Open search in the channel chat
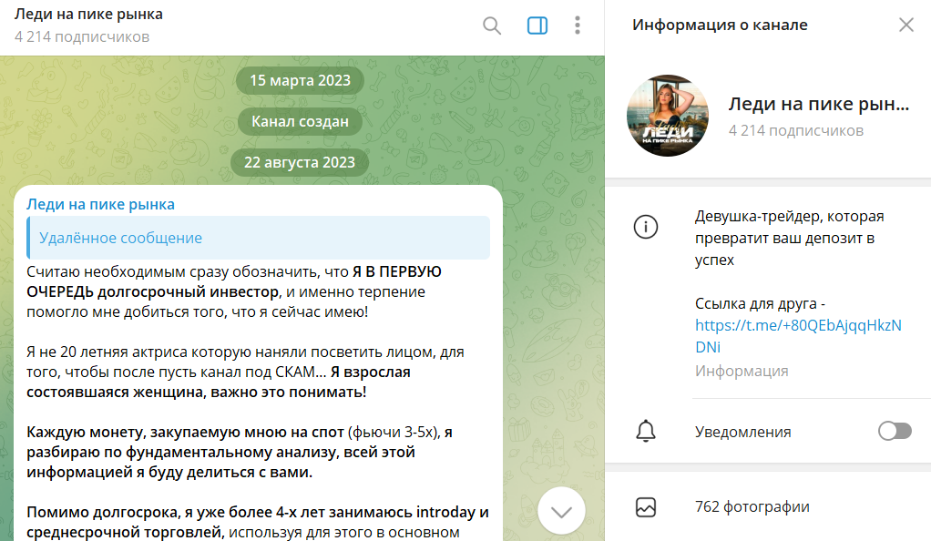This screenshot has height=541, width=931. click(492, 26)
